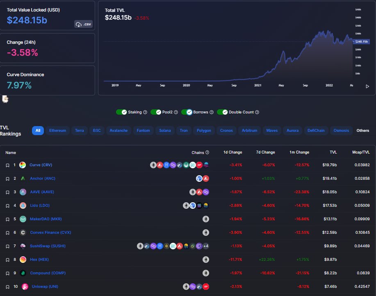
Task: Filter rankings by Aurora
Action: coord(292,131)
